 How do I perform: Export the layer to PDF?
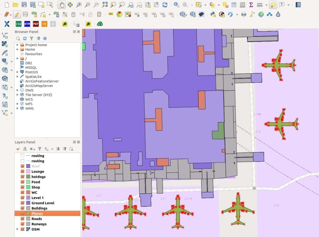pyautogui.click(x=35, y=24)
